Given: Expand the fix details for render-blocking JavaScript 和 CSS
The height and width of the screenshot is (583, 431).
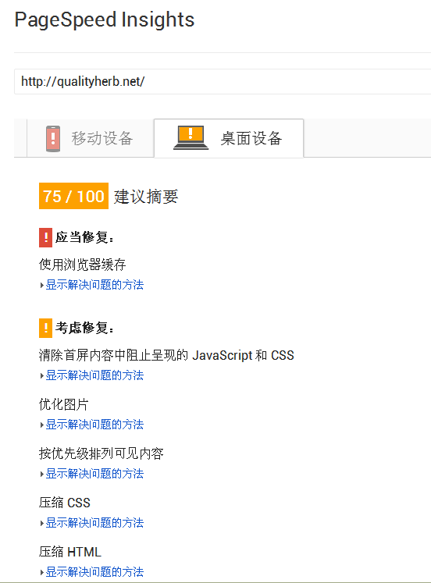Looking at the screenshot, I should pyautogui.click(x=94, y=375).
